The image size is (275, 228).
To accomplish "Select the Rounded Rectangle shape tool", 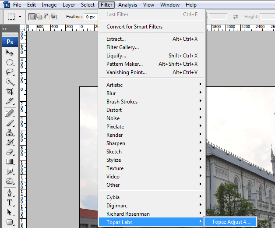I will click(10, 222).
